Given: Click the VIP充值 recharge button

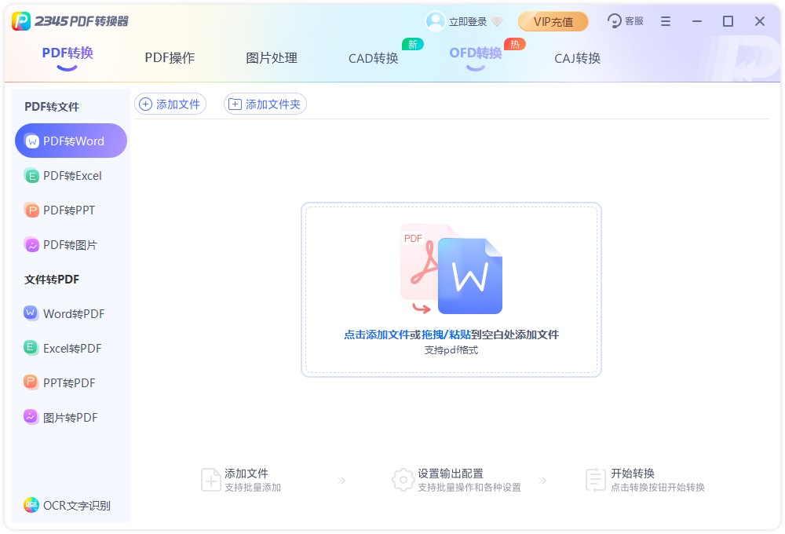Looking at the screenshot, I should tap(553, 21).
